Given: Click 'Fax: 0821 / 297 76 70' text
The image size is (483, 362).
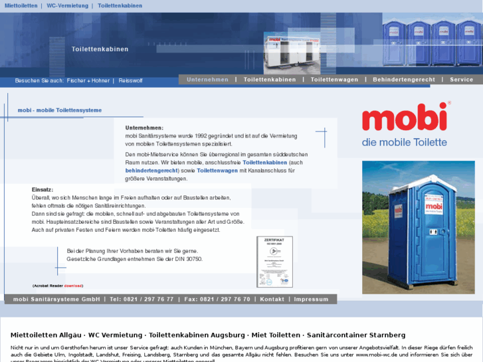Looking at the screenshot, I should [x=217, y=299].
